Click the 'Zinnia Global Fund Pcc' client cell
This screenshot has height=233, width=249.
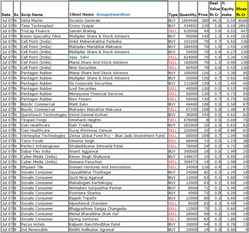[118, 136]
